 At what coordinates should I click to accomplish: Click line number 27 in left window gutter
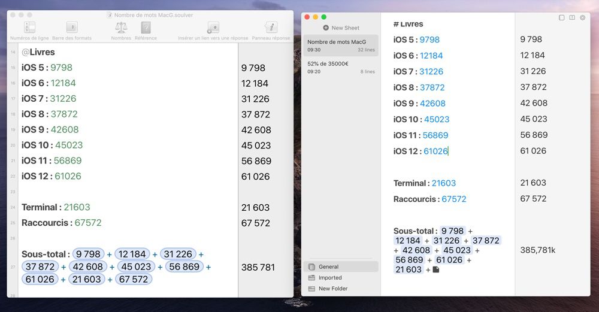13,267
